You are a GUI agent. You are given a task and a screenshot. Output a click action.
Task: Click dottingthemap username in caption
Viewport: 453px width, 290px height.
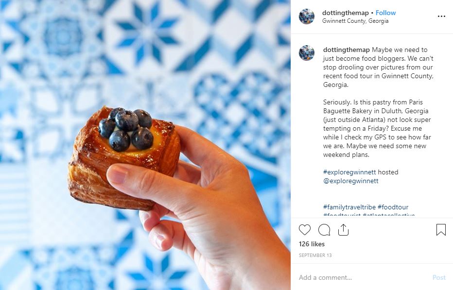tap(346, 50)
